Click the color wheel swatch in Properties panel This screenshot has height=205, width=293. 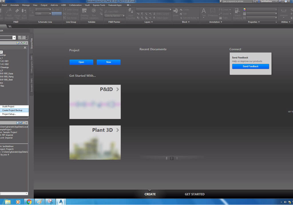click(x=244, y=9)
